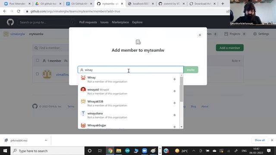Open Windows Start menu
This screenshot has width=276, height=155.
tap(5, 151)
